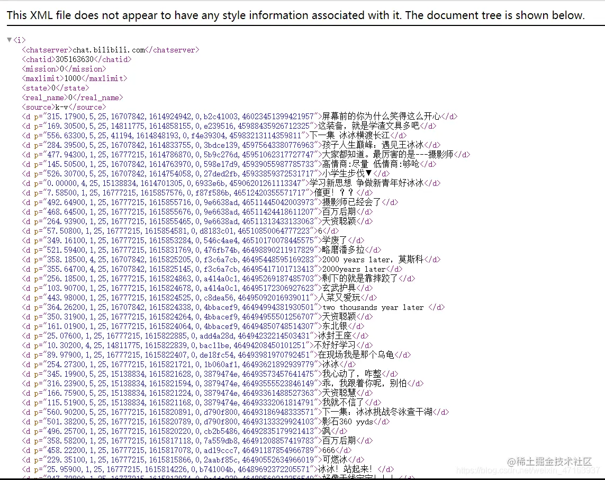
Task: Click the comment 冰冰！站起来！
Action: [x=345, y=469]
